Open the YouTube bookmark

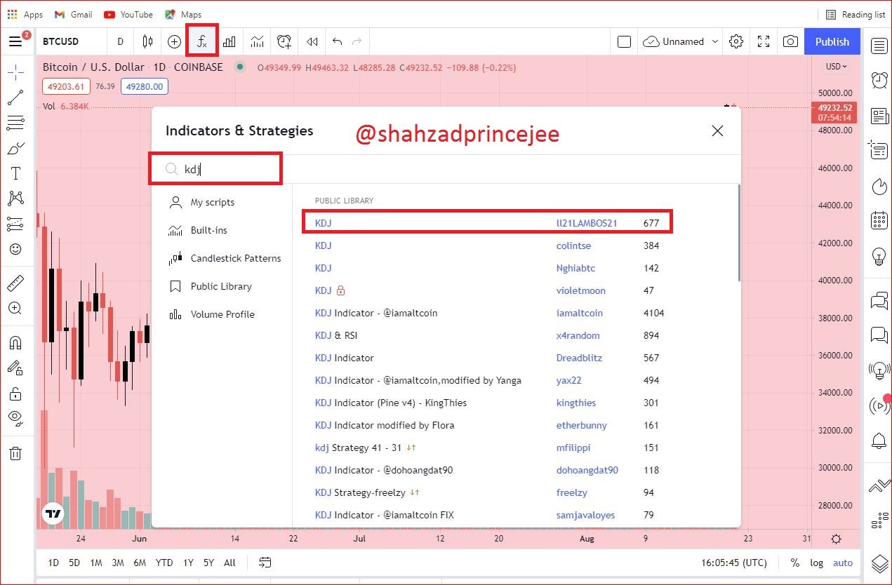[128, 14]
